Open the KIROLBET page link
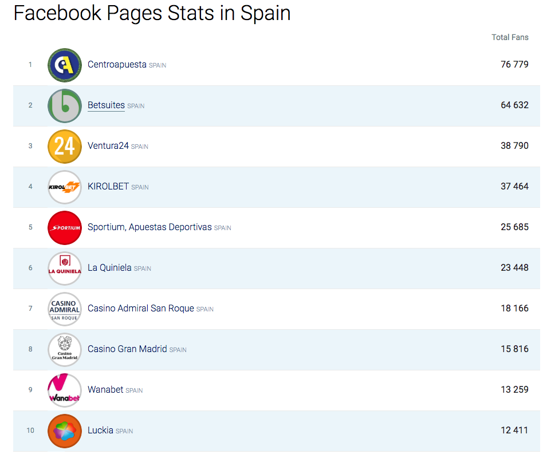This screenshot has height=454, width=543. click(108, 187)
